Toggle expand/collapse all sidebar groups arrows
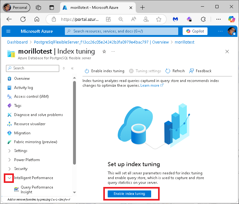The image size is (239, 204). click(x=64, y=68)
